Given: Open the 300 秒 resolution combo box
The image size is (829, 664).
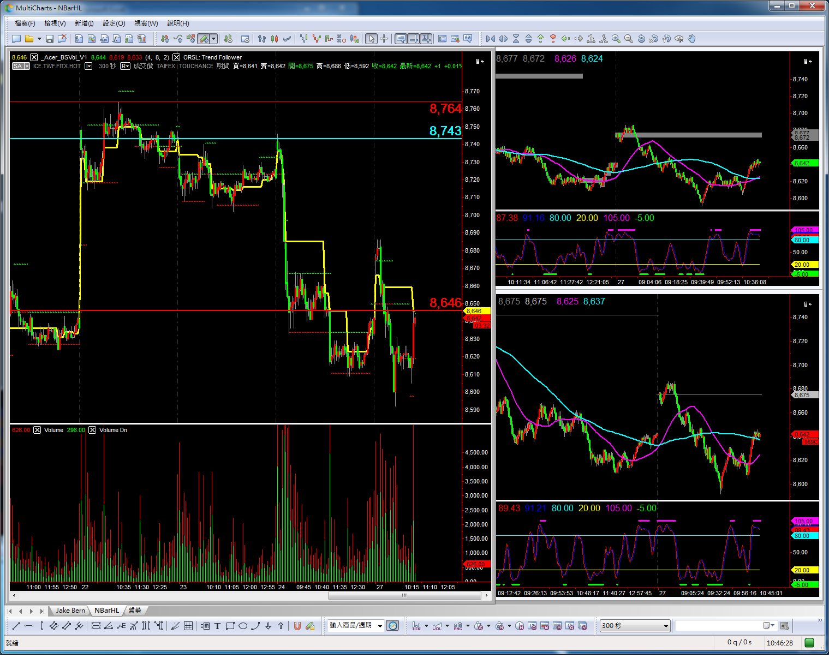Looking at the screenshot, I should (x=635, y=626).
